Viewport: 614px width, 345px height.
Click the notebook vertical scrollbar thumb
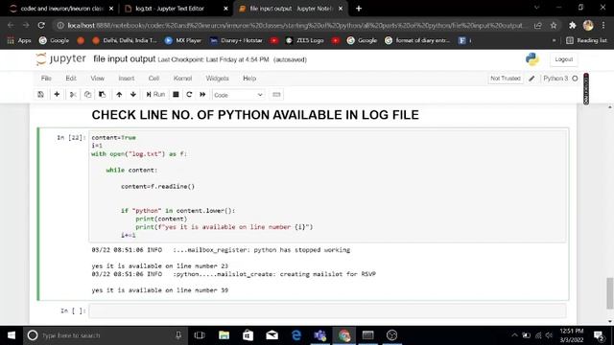610,293
